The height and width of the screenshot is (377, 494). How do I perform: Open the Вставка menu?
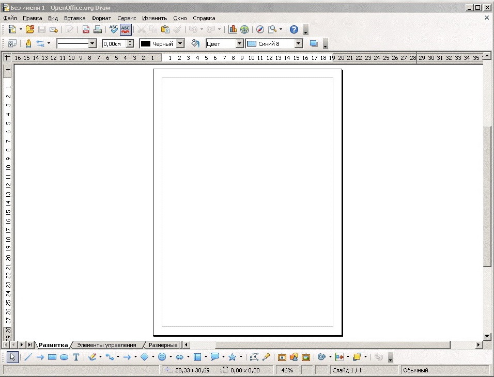pos(74,18)
